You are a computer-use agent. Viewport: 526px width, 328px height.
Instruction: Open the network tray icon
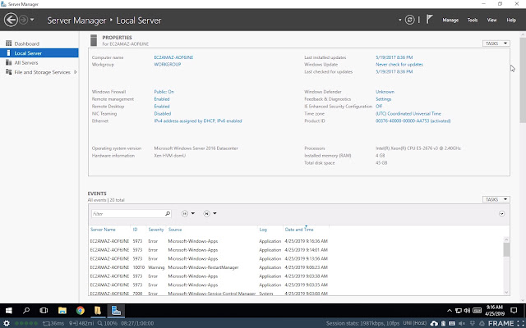459,311
